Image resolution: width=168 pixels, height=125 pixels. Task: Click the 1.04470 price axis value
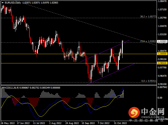click(x=162, y=26)
